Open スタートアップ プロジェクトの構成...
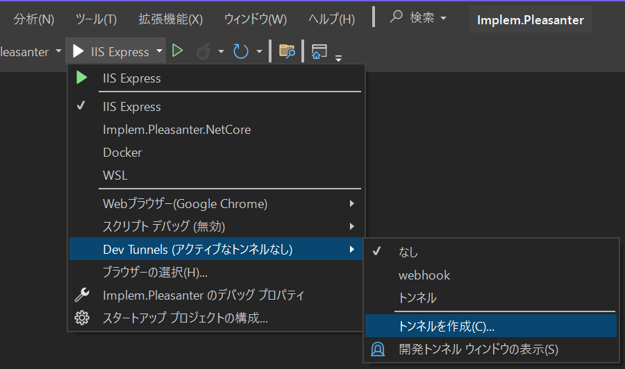 216,318
